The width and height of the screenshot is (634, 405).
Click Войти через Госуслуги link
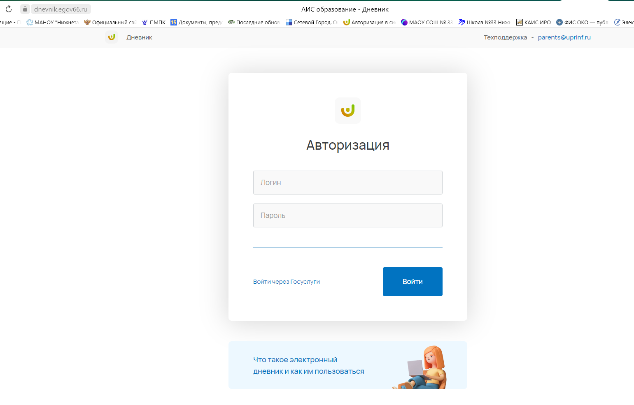point(287,282)
